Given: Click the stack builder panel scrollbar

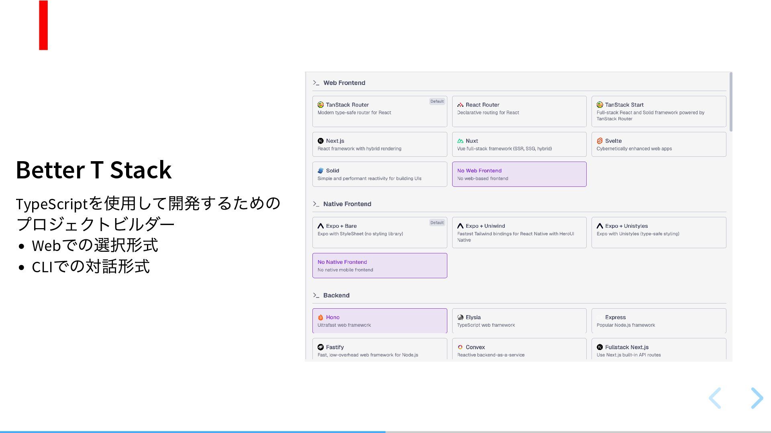Looking at the screenshot, I should [x=731, y=102].
